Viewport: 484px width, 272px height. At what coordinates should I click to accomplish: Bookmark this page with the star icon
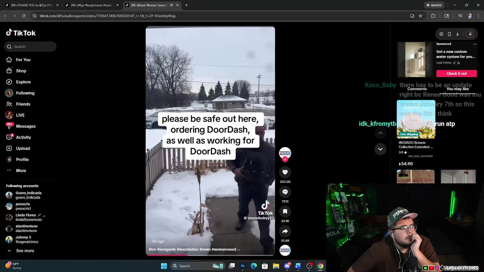(420, 16)
